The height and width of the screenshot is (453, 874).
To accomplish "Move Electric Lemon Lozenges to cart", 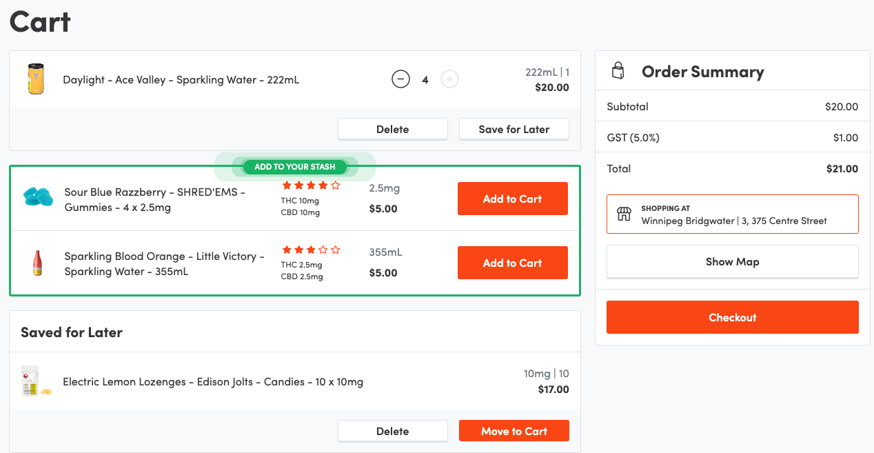I will click(514, 431).
